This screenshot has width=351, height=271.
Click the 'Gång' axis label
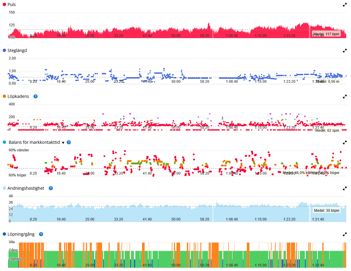(x=13, y=250)
